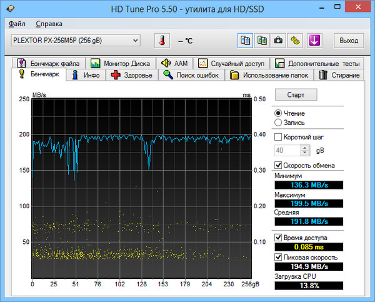Screen dimensions: 375x302
Task: Expand the PLEXTOR PX-256M5P drive dropdown
Action: [x=136, y=41]
